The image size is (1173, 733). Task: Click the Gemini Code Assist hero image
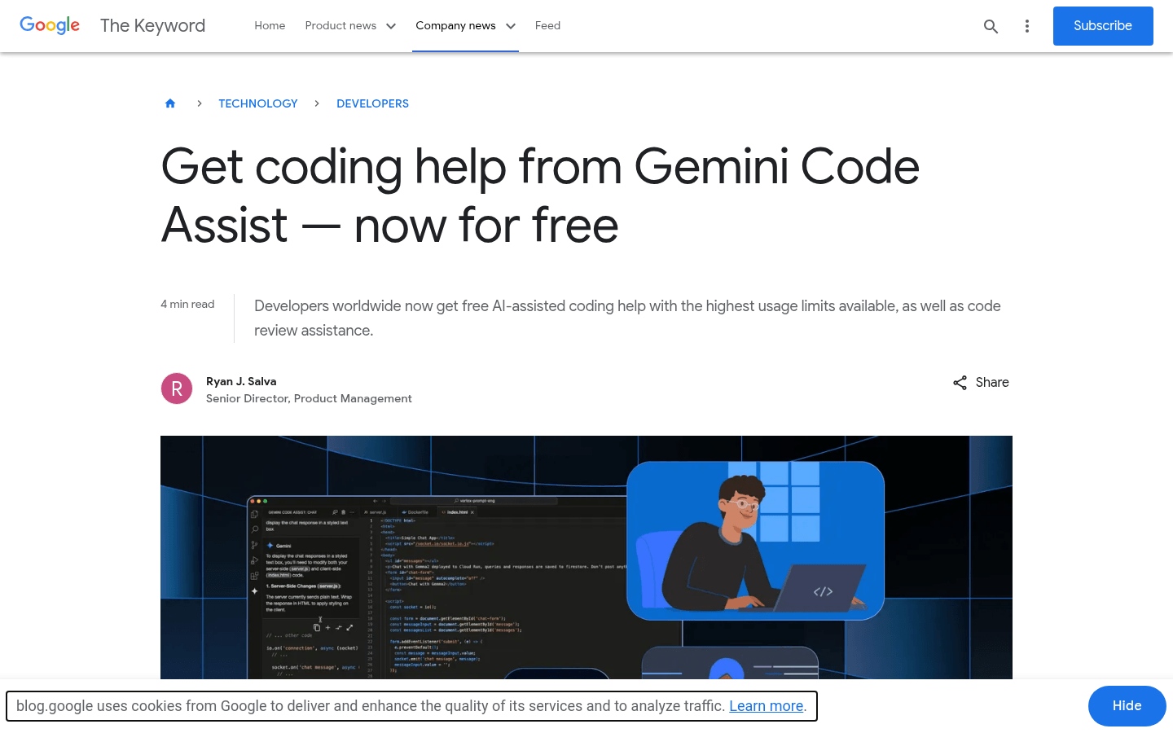point(586,557)
